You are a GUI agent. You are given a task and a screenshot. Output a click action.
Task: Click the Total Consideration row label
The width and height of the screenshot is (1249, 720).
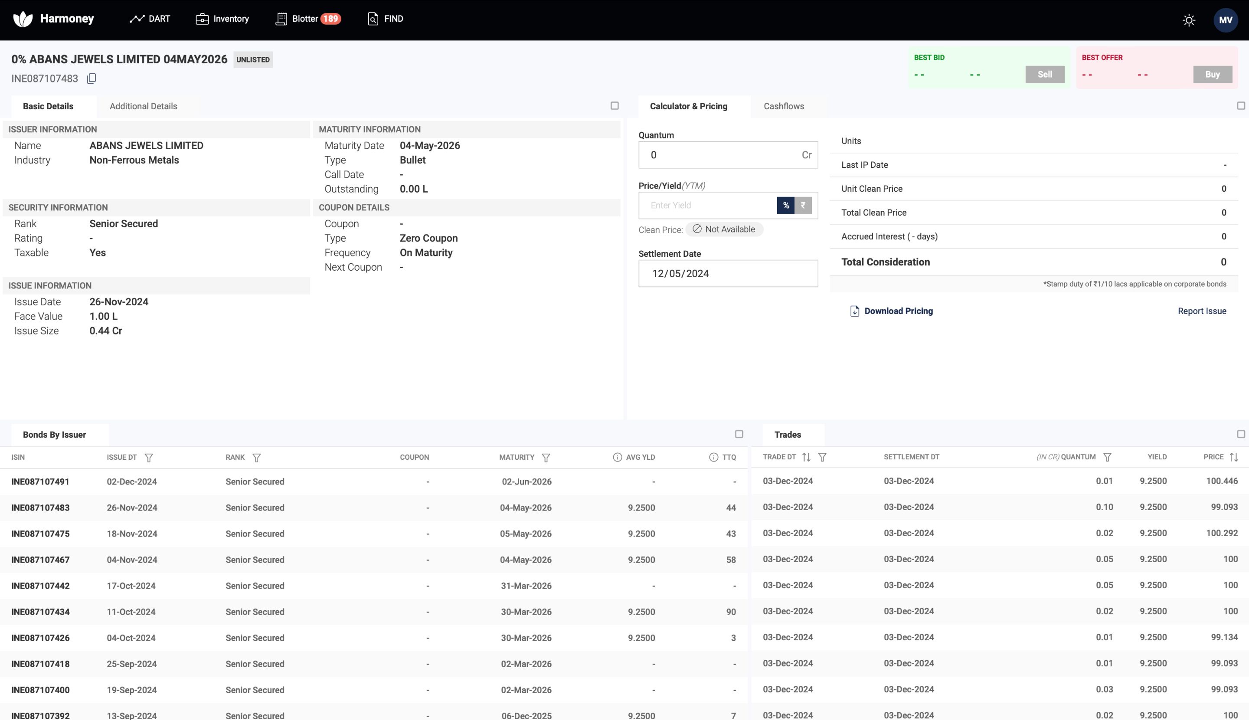(885, 262)
